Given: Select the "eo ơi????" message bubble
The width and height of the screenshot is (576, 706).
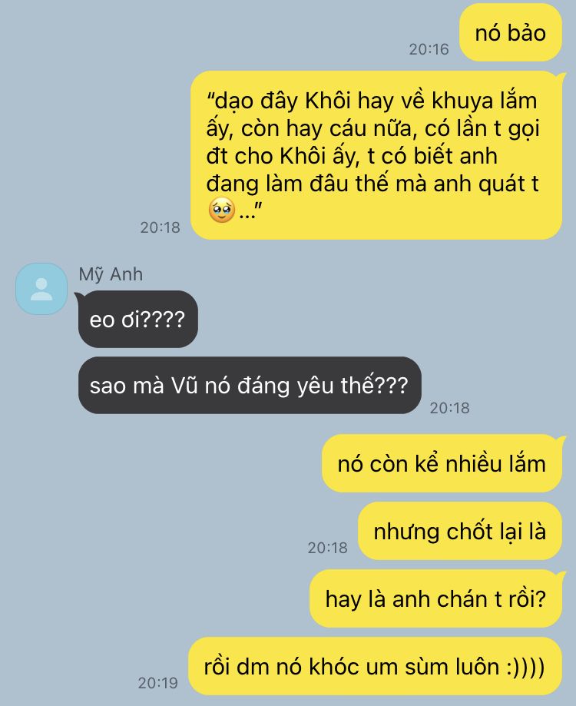Looking at the screenshot, I should point(138,320).
